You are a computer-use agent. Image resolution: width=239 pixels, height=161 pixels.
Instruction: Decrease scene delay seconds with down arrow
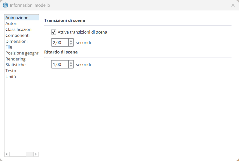coord(71,66)
